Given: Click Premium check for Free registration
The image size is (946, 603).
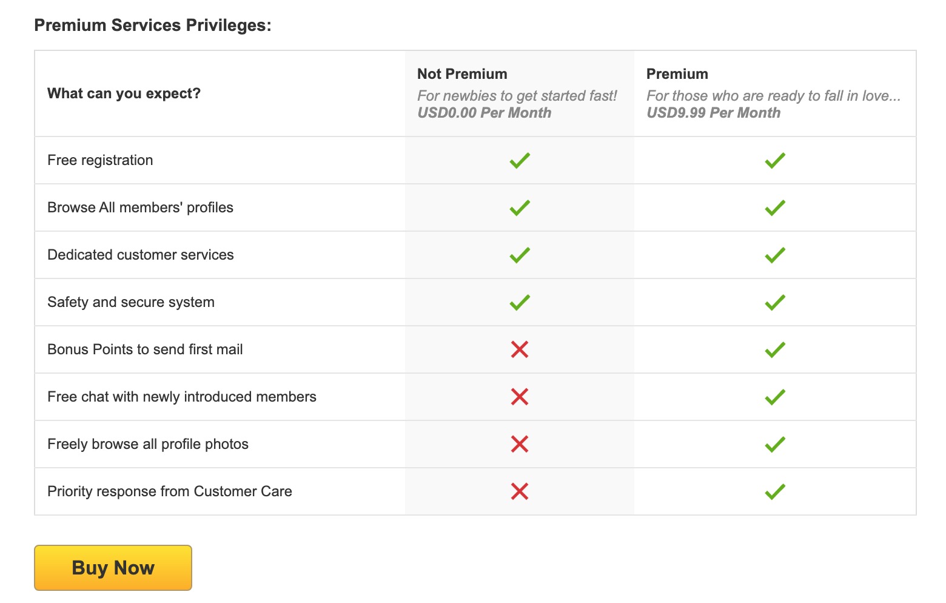Looking at the screenshot, I should click(x=775, y=161).
